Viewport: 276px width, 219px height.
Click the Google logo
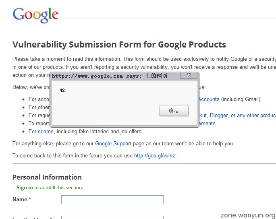pos(35,15)
